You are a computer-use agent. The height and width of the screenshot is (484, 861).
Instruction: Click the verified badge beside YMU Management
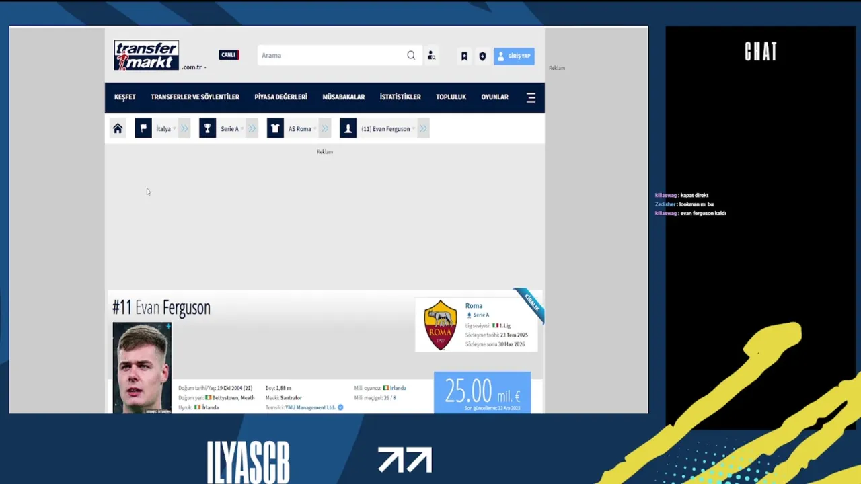[340, 407]
